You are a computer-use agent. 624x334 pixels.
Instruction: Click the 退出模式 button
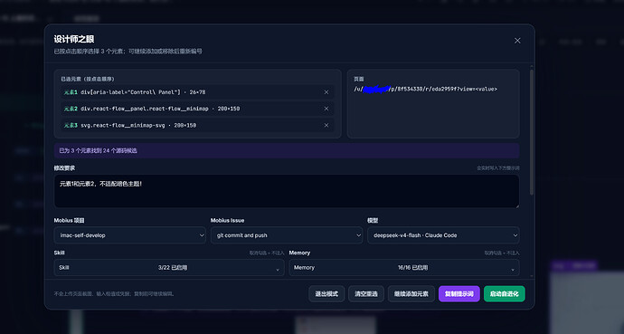pos(326,294)
